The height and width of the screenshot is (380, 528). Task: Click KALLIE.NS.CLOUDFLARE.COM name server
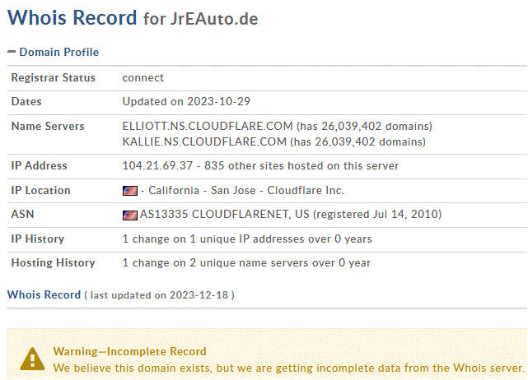204,142
